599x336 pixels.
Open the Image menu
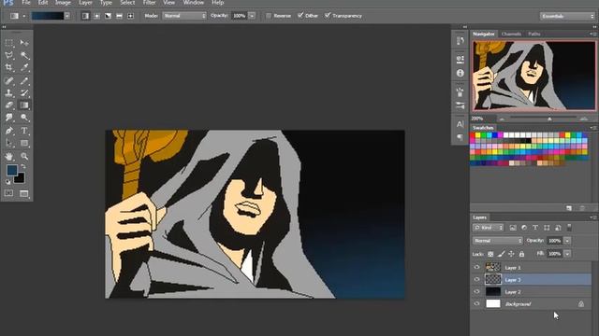tap(63, 3)
